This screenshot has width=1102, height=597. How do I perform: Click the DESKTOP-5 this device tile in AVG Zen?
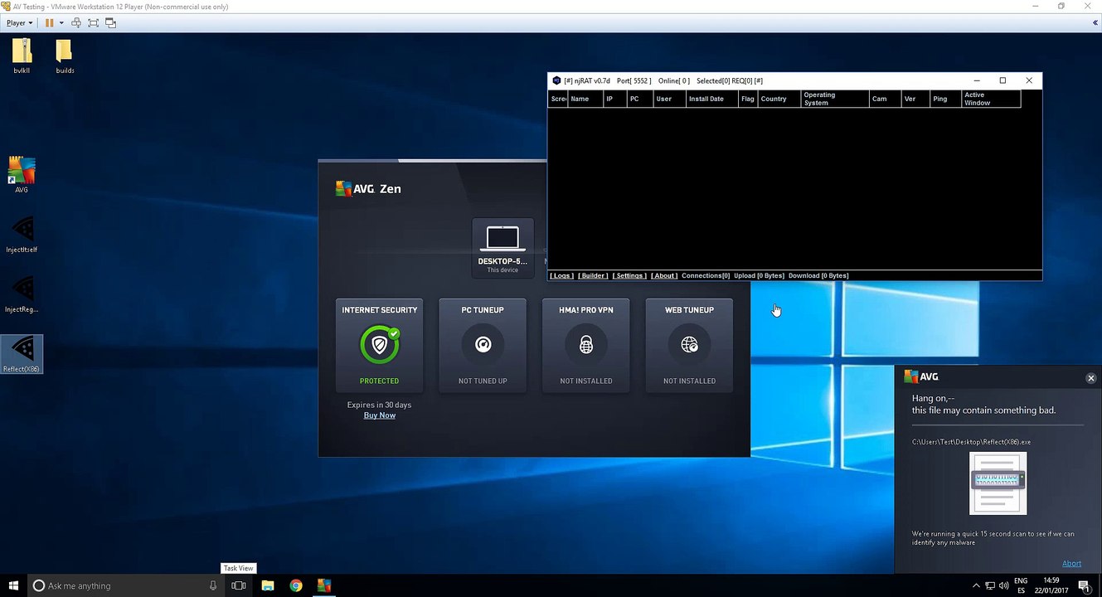502,247
